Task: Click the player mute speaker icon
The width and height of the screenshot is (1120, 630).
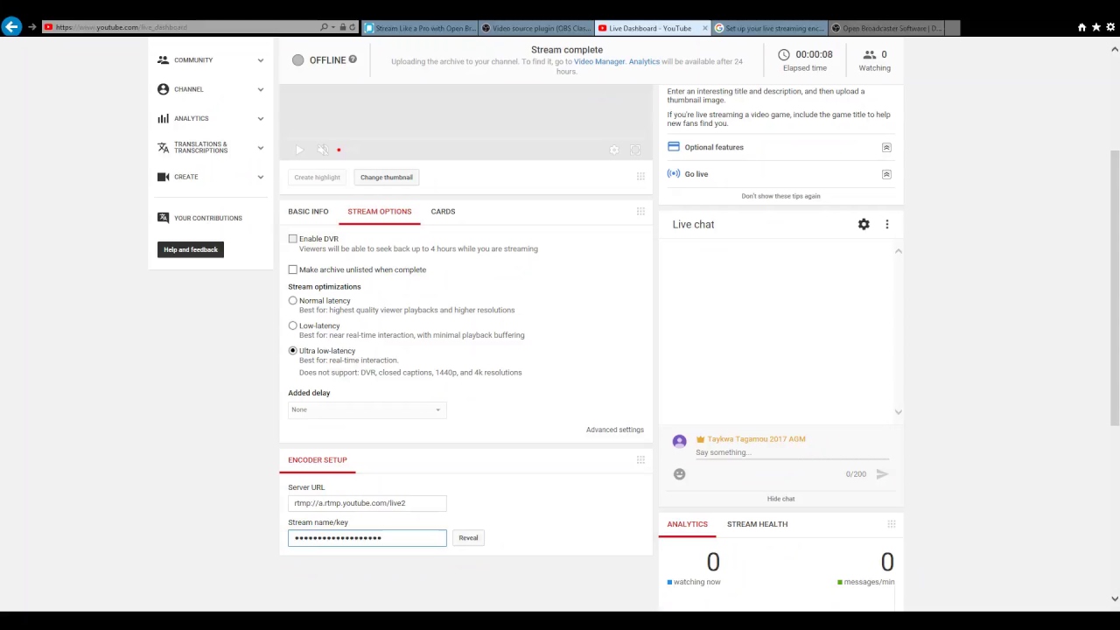Action: (323, 150)
